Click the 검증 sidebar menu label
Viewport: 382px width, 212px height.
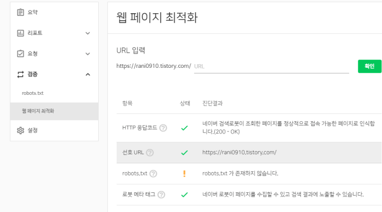[32, 74]
